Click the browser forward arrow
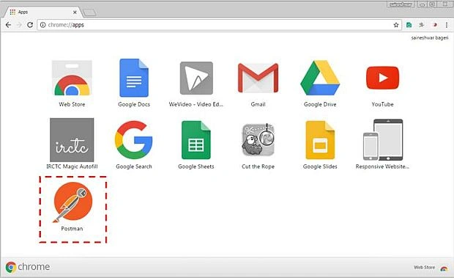 [19, 25]
